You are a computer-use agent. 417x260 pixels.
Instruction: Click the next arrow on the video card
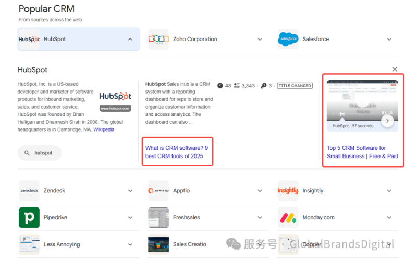[x=387, y=121]
